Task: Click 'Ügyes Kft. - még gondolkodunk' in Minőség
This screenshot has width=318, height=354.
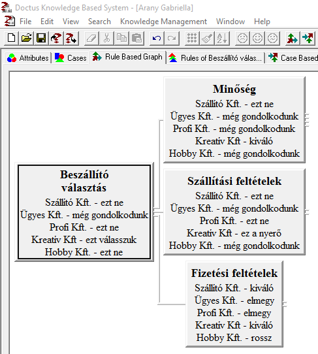Action: (234, 116)
